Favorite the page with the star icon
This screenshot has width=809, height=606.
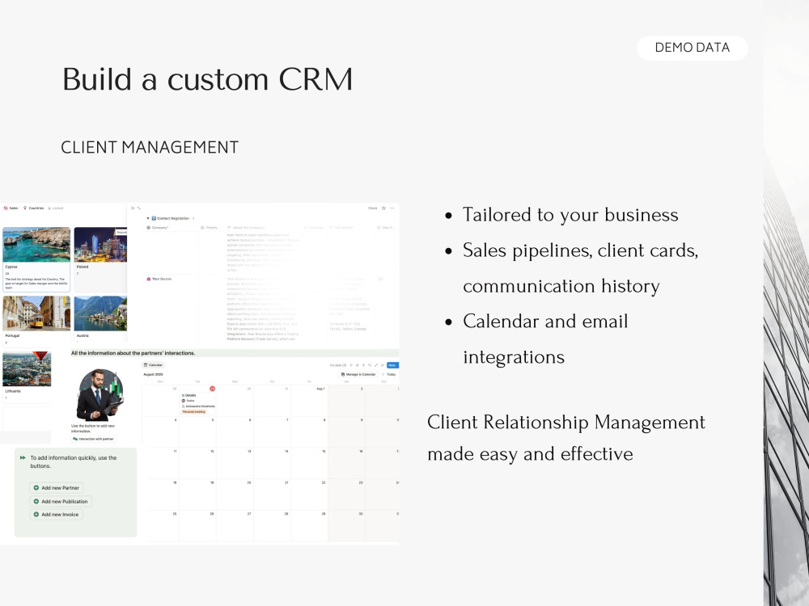click(x=383, y=208)
